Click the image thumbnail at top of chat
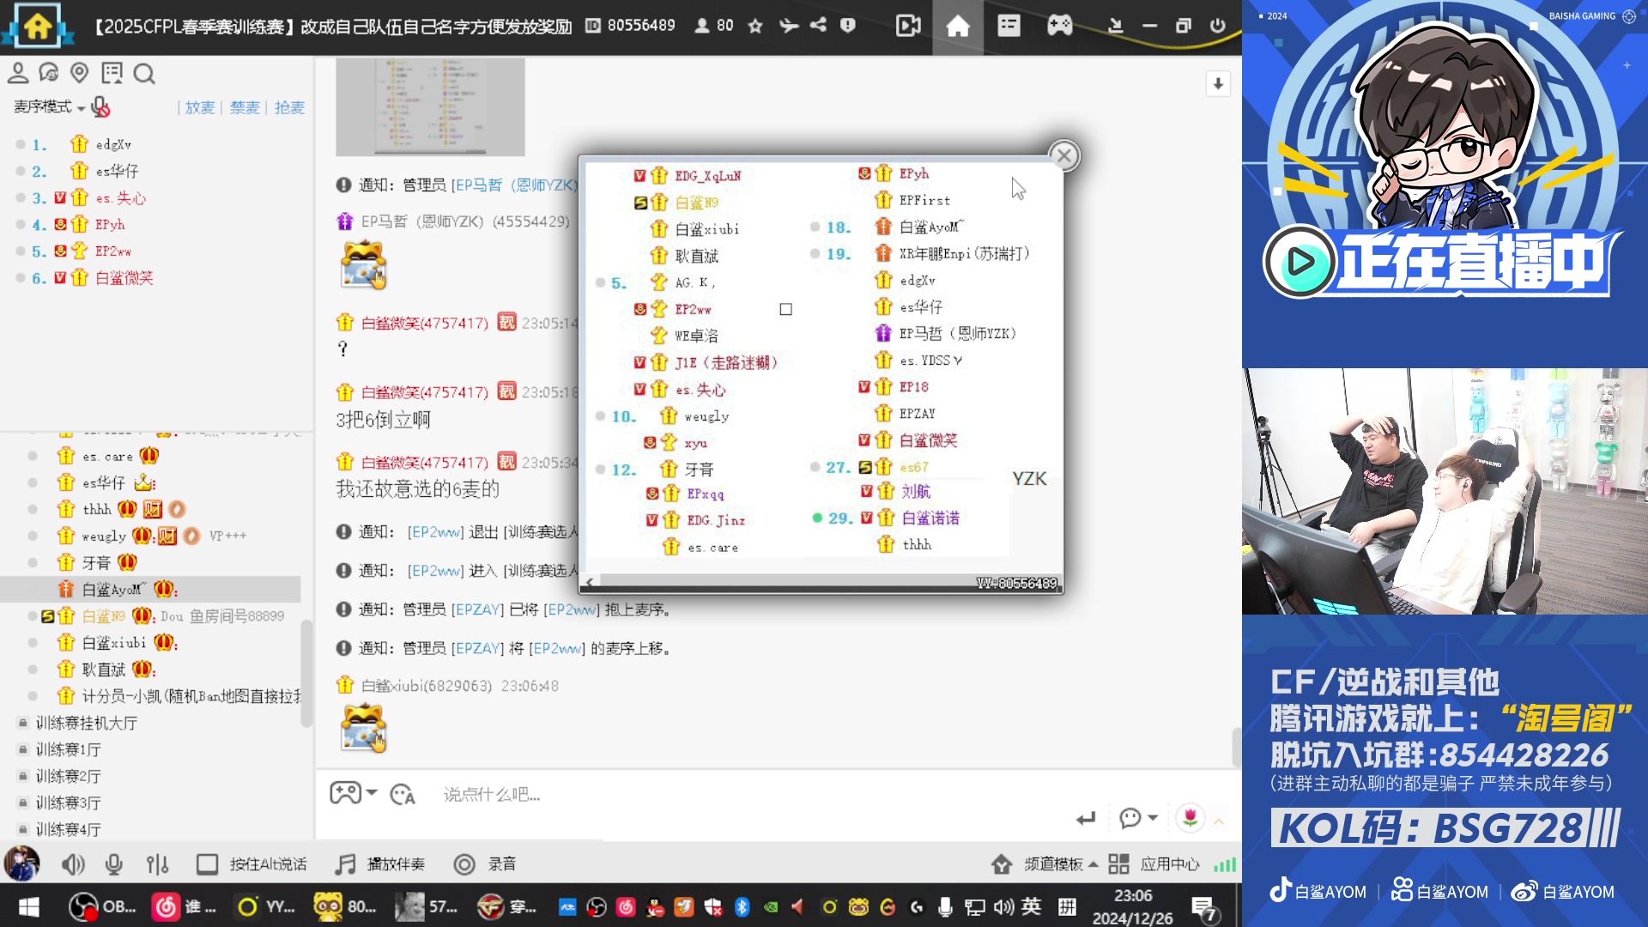Screen dimensions: 1648x927 click(430, 107)
